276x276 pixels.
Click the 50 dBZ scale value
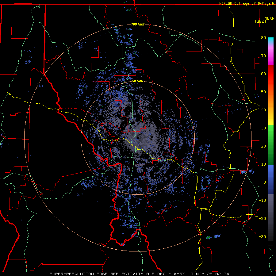tap(263, 92)
